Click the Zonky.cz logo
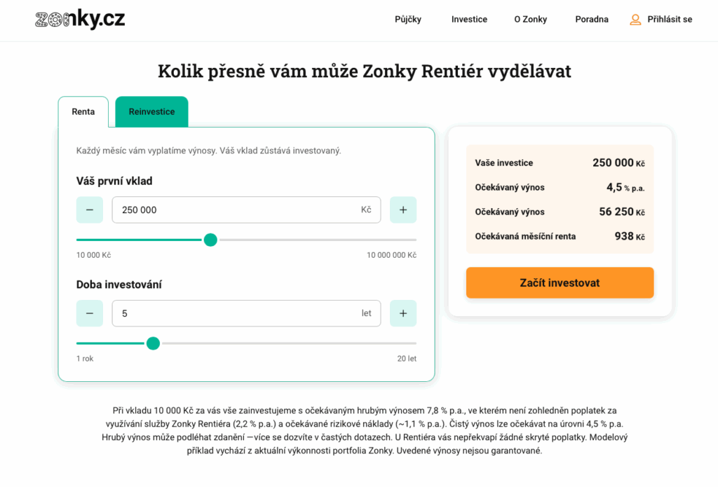The height and width of the screenshot is (487, 718). [x=80, y=20]
